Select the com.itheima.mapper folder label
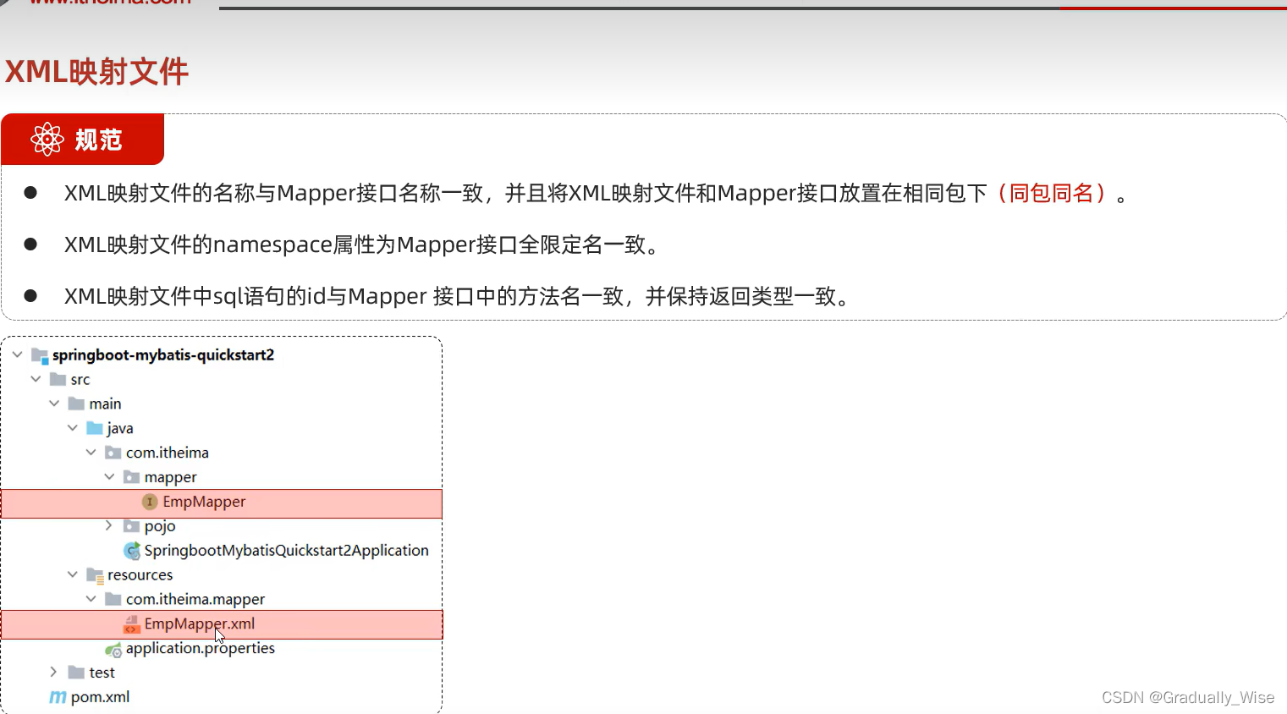 tap(195, 599)
